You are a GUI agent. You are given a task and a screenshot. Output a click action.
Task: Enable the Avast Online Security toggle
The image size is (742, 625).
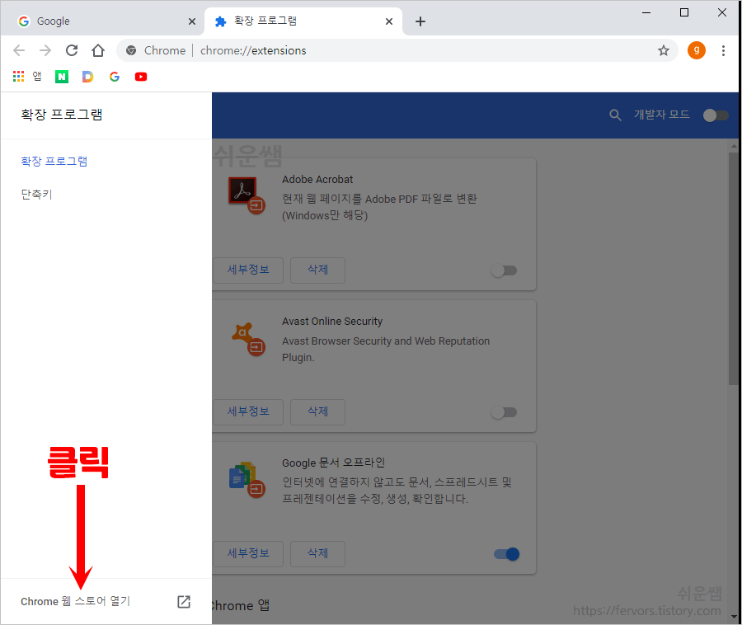pos(504,412)
